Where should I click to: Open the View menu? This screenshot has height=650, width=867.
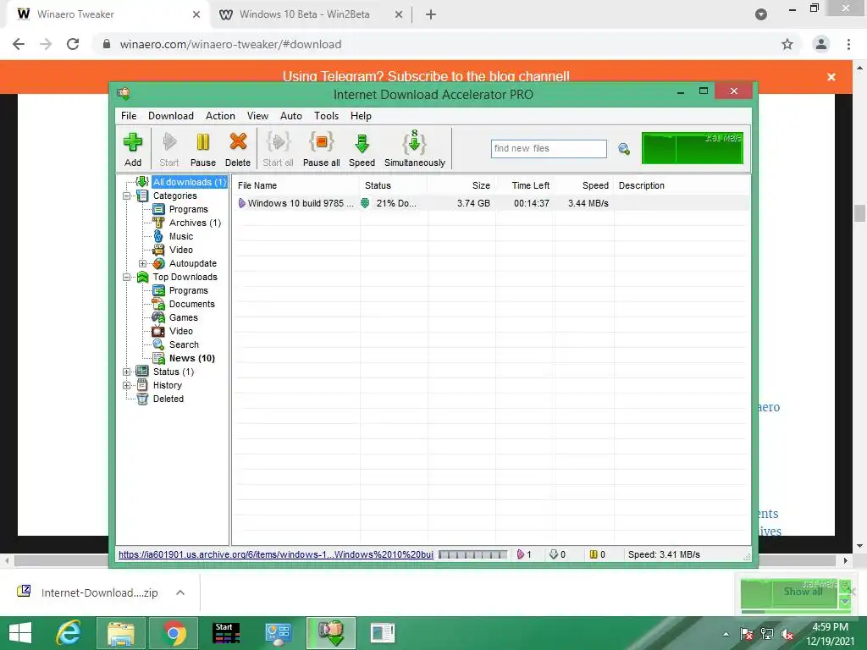[x=257, y=116]
